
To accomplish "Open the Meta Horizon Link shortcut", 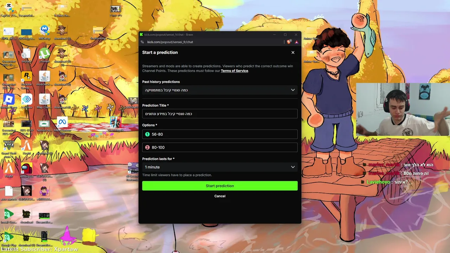I will (x=62, y=126).
